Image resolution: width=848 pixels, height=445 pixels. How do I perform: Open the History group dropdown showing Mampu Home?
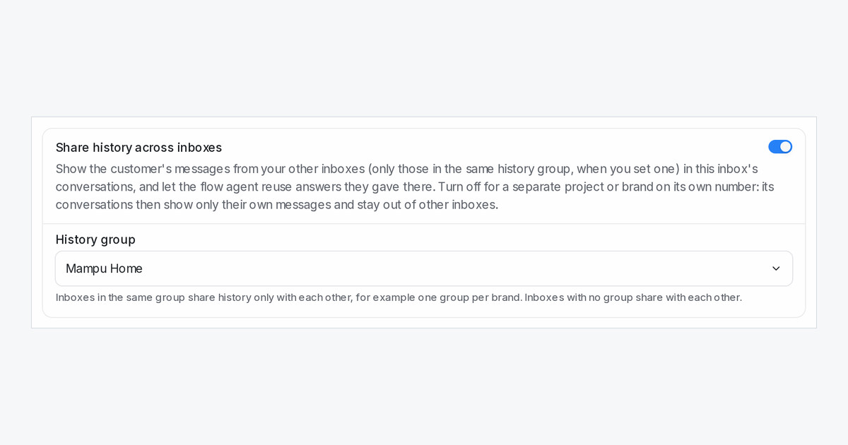(x=424, y=268)
